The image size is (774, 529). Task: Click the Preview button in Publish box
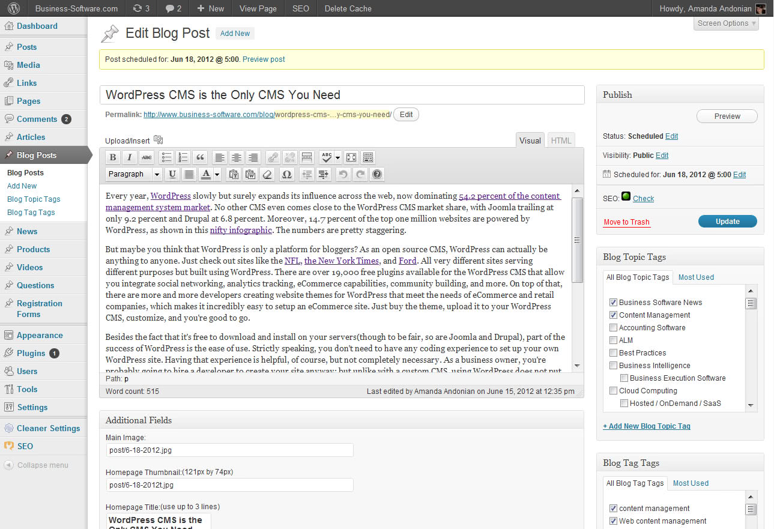click(x=727, y=116)
